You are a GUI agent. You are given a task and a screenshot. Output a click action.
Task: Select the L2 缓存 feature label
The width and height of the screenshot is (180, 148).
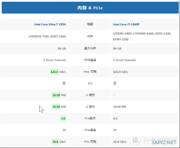pos(90,95)
